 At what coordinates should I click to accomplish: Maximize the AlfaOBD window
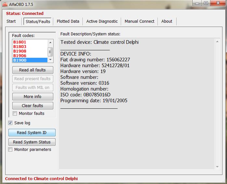pyautogui.click(x=206, y=3)
